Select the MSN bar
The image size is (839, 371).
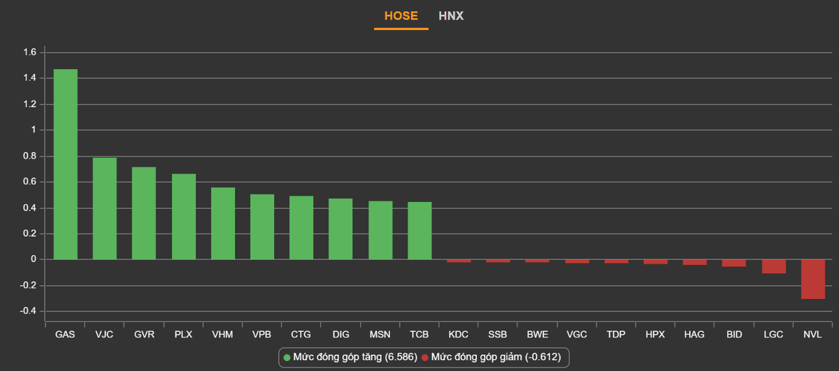(x=380, y=231)
